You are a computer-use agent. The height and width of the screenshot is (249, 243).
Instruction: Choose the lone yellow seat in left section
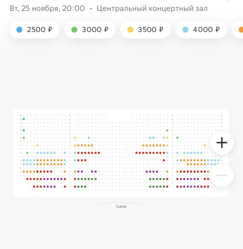(x=37, y=146)
